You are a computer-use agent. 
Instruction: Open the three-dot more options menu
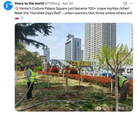click(x=131, y=4)
